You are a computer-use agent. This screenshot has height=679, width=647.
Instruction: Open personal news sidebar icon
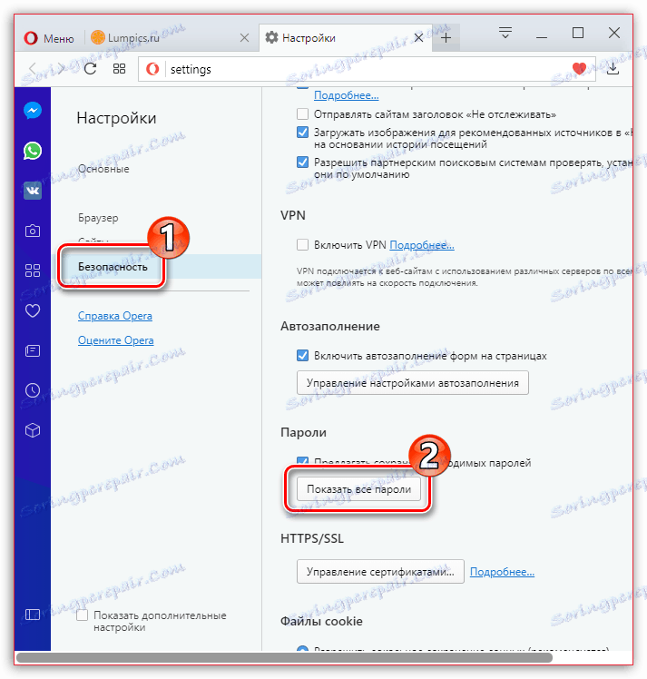[33, 350]
